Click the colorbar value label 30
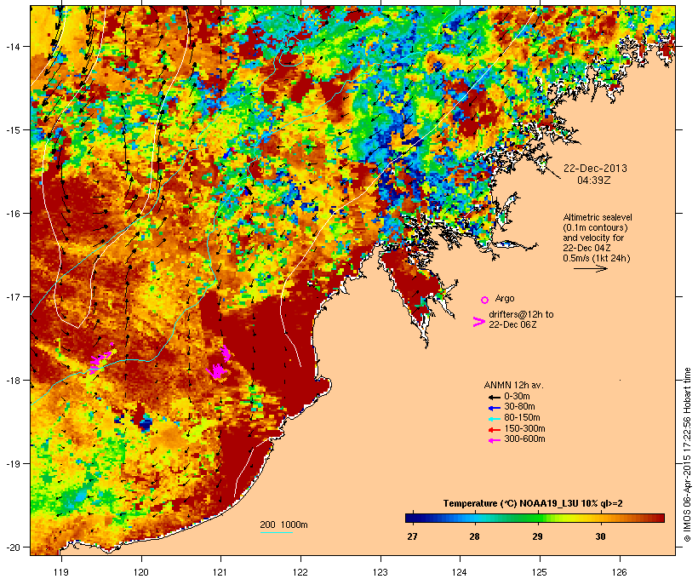 pos(600,536)
